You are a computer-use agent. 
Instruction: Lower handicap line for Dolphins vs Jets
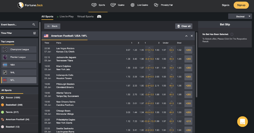(x=149, y=70)
